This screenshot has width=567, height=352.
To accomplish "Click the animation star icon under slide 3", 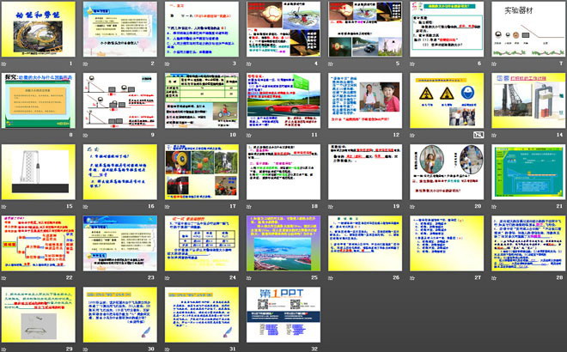I will 168,64.
